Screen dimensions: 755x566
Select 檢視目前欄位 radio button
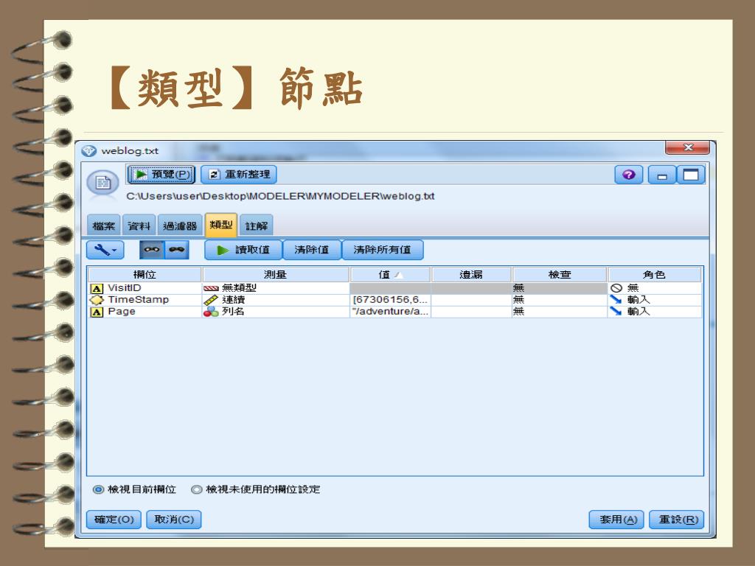tap(98, 489)
